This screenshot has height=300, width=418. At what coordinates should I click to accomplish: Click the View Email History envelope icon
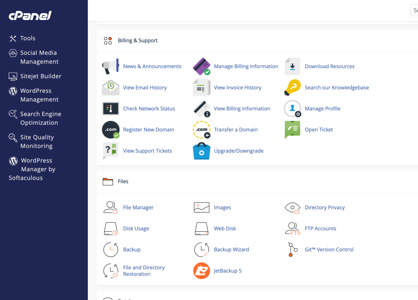pyautogui.click(x=111, y=87)
